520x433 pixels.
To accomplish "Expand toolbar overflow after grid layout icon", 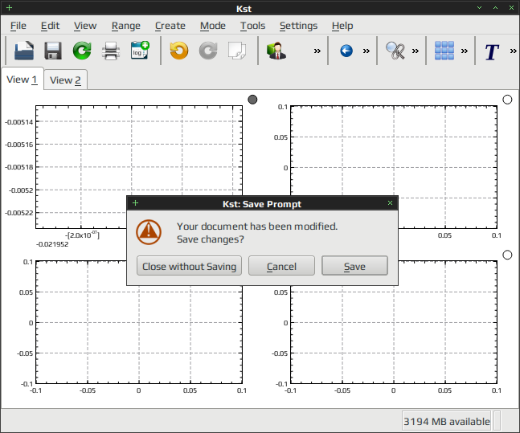I will coord(465,51).
